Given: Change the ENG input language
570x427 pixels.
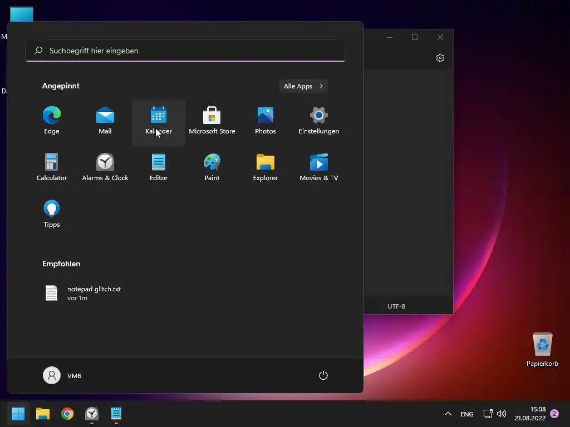Looking at the screenshot, I should 467,414.
